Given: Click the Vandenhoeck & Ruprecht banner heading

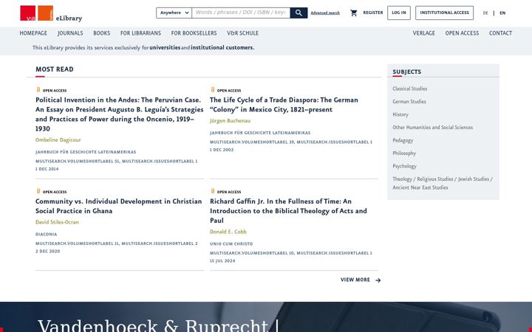Looking at the screenshot, I should coord(158,325).
